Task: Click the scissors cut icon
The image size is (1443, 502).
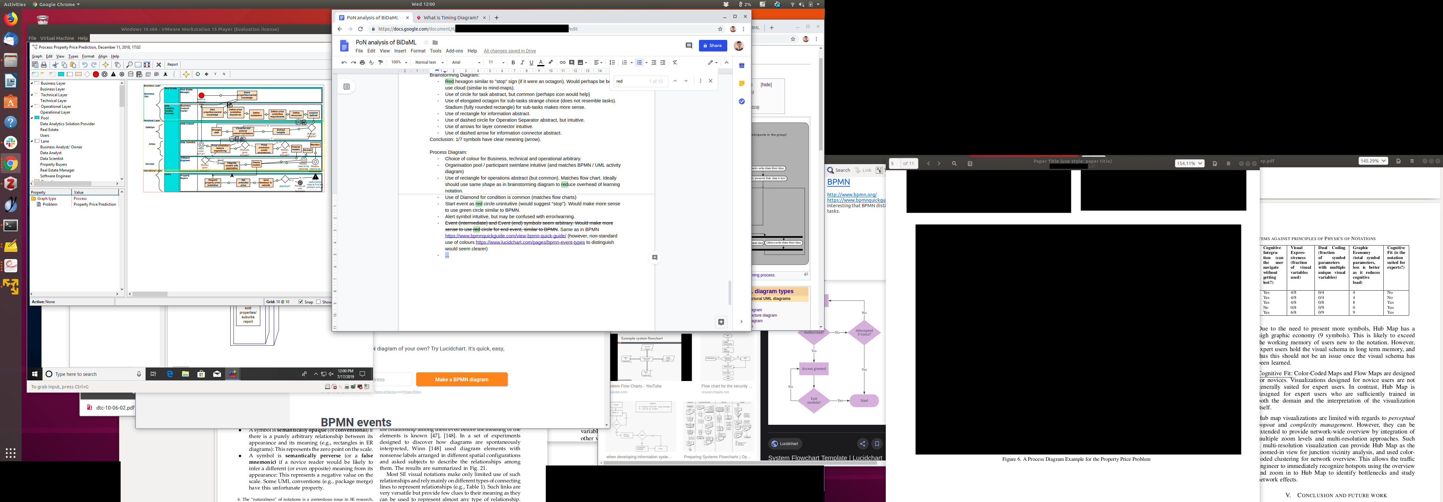Action: (x=55, y=64)
